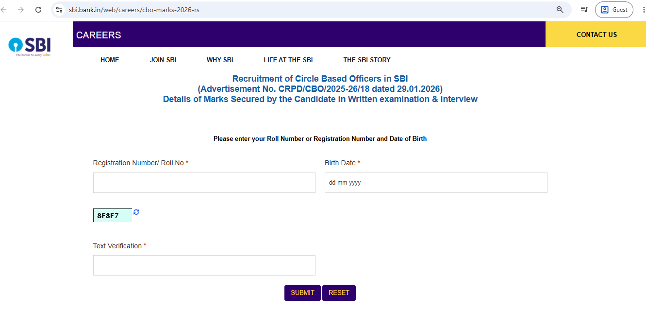Screen dimensions: 646x328
Task: Click the RESET button
Action: pyautogui.click(x=339, y=293)
